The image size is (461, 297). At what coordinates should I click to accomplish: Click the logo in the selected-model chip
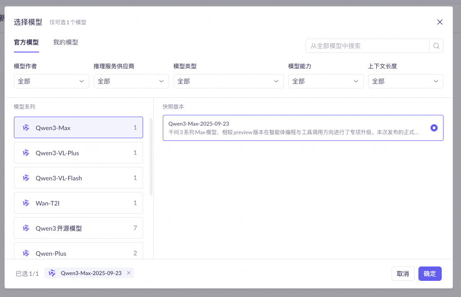pyautogui.click(x=52, y=273)
